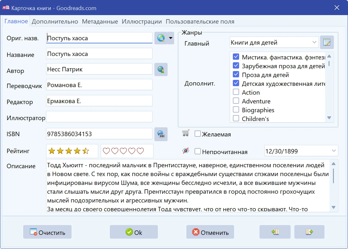Image resolution: width=348 pixels, height=249 pixels.
Task: Uncheck Мистика. фантастика. фэнтези genre
Action: [x=236, y=57]
